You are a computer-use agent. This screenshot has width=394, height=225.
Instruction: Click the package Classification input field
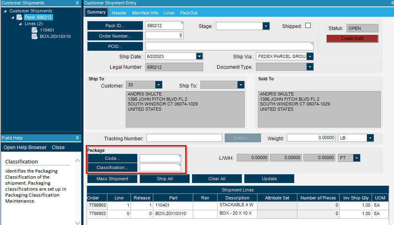(x=160, y=167)
